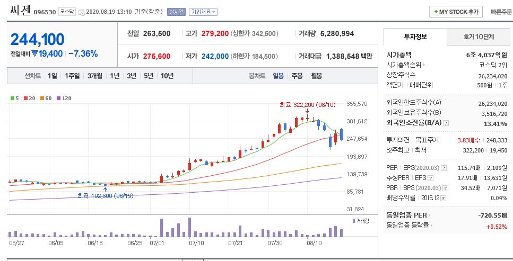Select the 1주일 line chart period
The width and height of the screenshot is (513, 261).
coord(72,76)
